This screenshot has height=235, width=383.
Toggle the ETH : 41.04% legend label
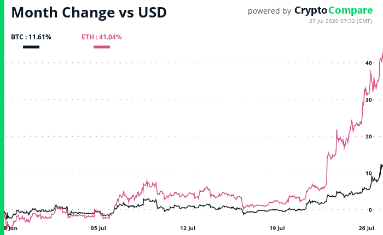[102, 37]
